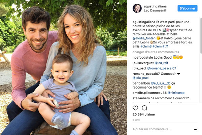The image size is (202, 135).
Task: Open the comment bubble icon
Action: click(x=144, y=108)
